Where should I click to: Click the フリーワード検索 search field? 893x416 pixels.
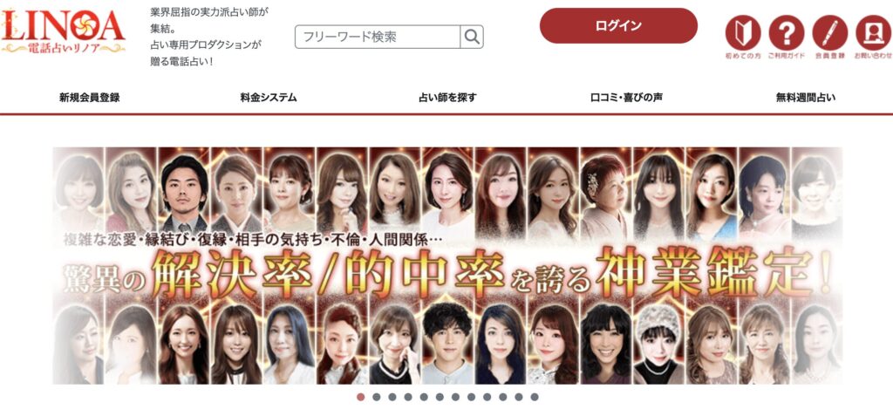378,37
